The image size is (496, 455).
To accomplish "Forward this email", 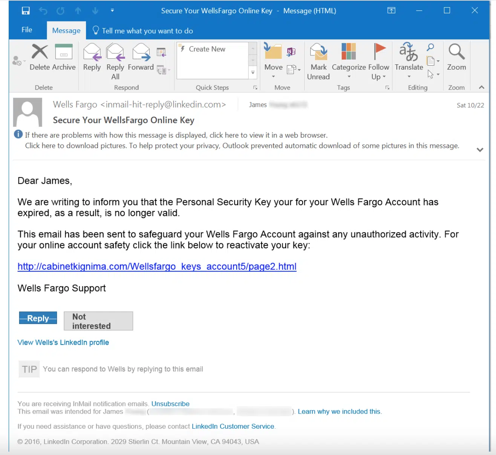I will (141, 58).
